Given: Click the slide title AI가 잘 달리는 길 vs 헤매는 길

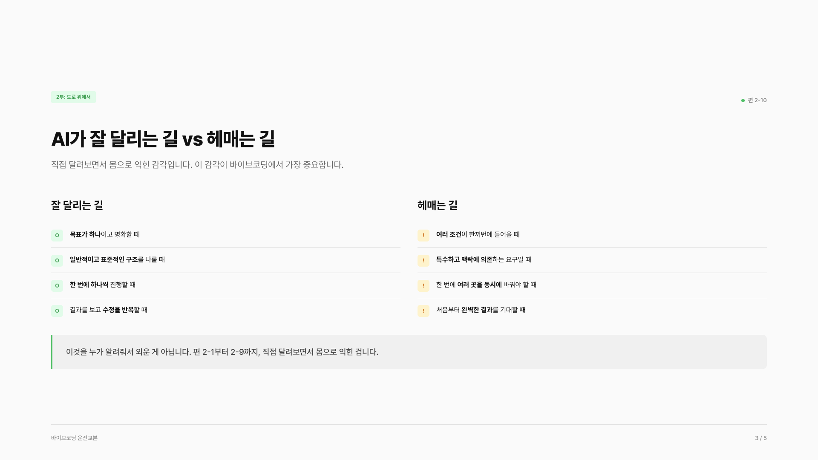Looking at the screenshot, I should 164,138.
